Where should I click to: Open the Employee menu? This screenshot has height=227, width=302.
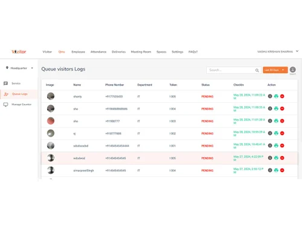coord(78,52)
